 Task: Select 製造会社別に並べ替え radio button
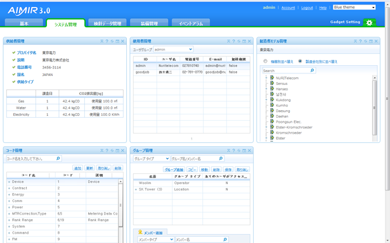(300, 61)
